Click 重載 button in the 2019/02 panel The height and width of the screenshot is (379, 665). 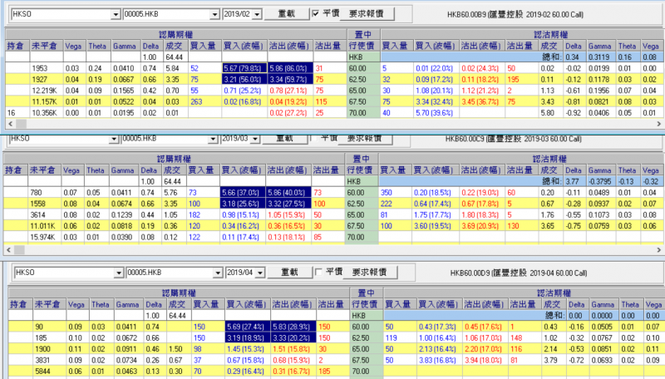tap(286, 14)
